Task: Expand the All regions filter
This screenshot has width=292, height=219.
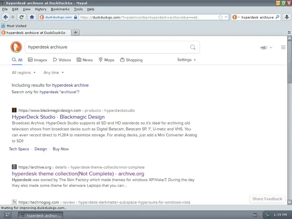Action: point(24,72)
